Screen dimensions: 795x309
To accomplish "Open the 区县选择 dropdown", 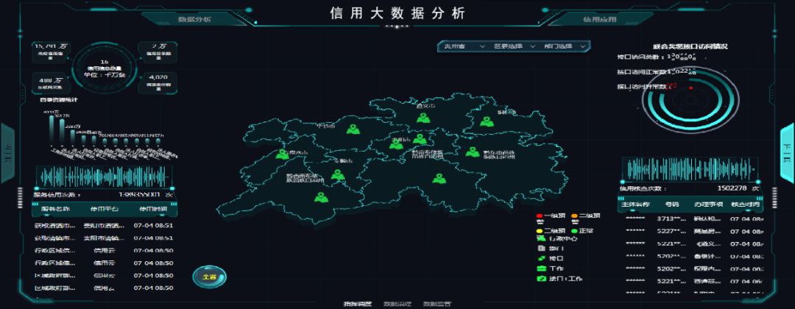I will click(514, 46).
